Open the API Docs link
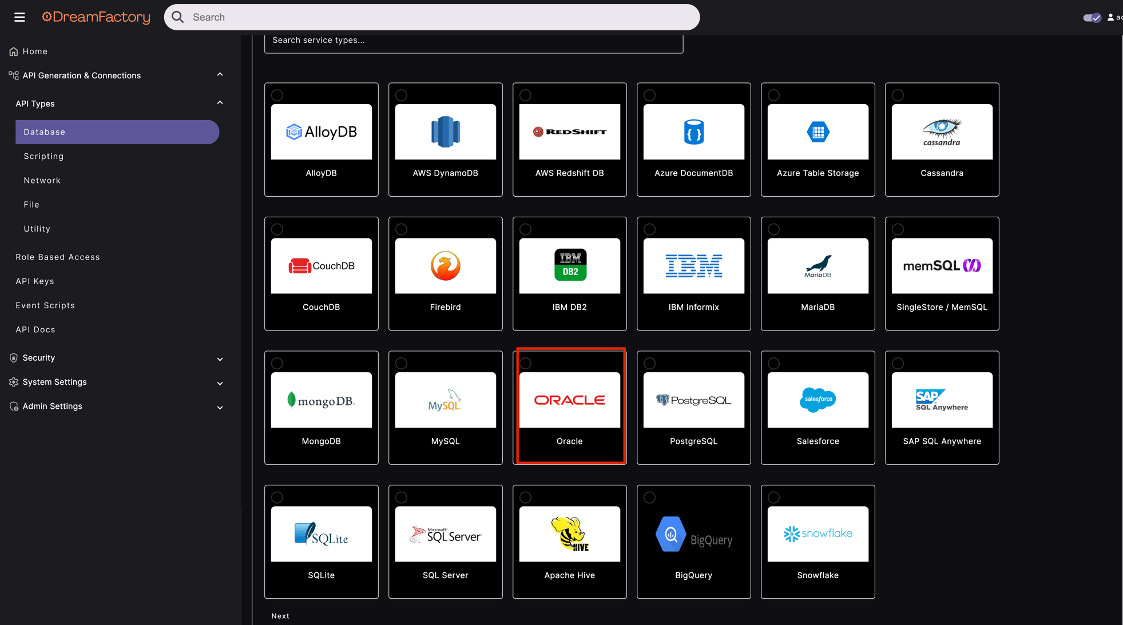Image resolution: width=1123 pixels, height=625 pixels. pos(35,329)
